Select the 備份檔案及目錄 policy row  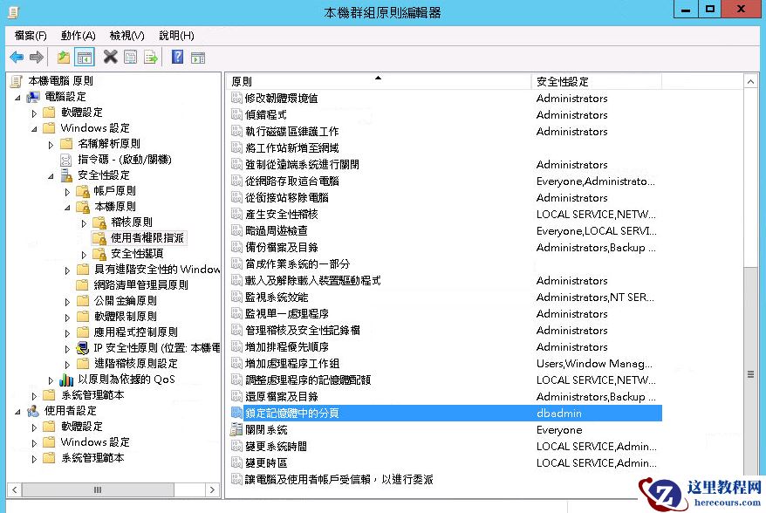pos(446,248)
